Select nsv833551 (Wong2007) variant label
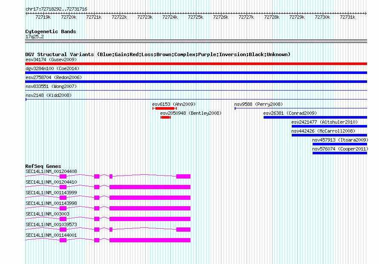This screenshot has height=264, width=379. 51,86
